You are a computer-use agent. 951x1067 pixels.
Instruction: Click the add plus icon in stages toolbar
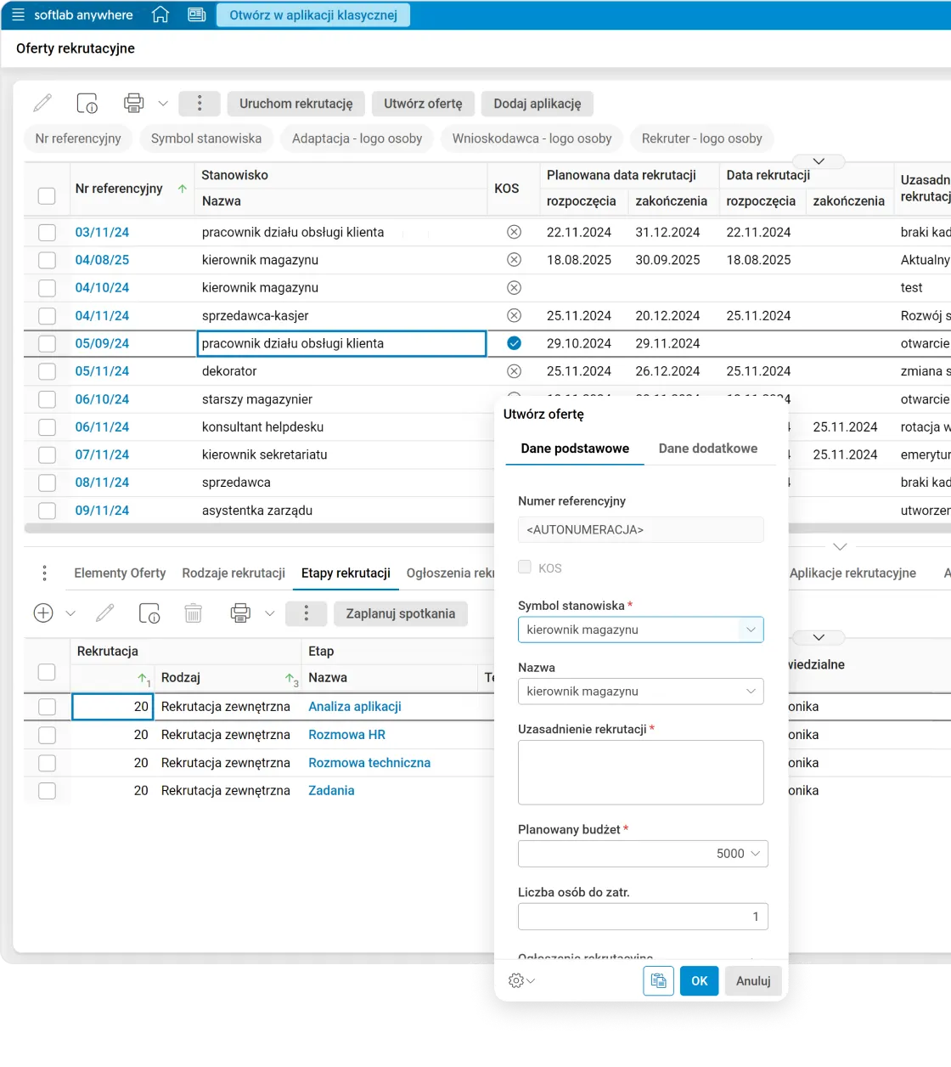pyautogui.click(x=43, y=613)
